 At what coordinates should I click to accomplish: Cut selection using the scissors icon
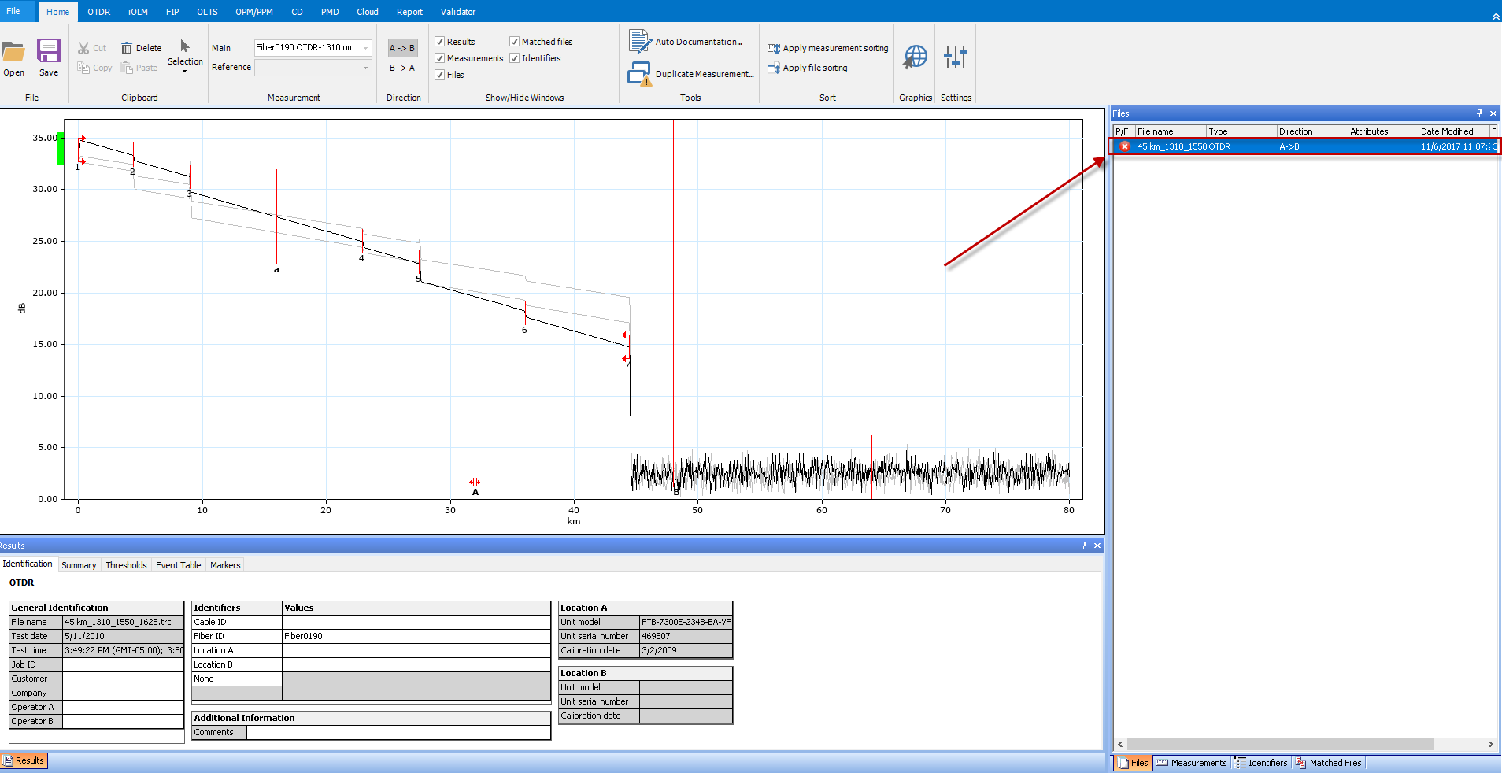[x=83, y=48]
